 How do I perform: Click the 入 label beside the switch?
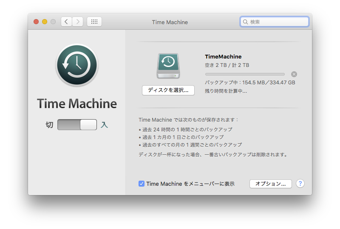[x=104, y=125]
